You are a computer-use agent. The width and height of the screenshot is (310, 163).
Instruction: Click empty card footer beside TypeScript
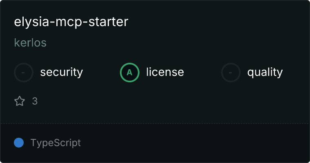click(x=195, y=143)
